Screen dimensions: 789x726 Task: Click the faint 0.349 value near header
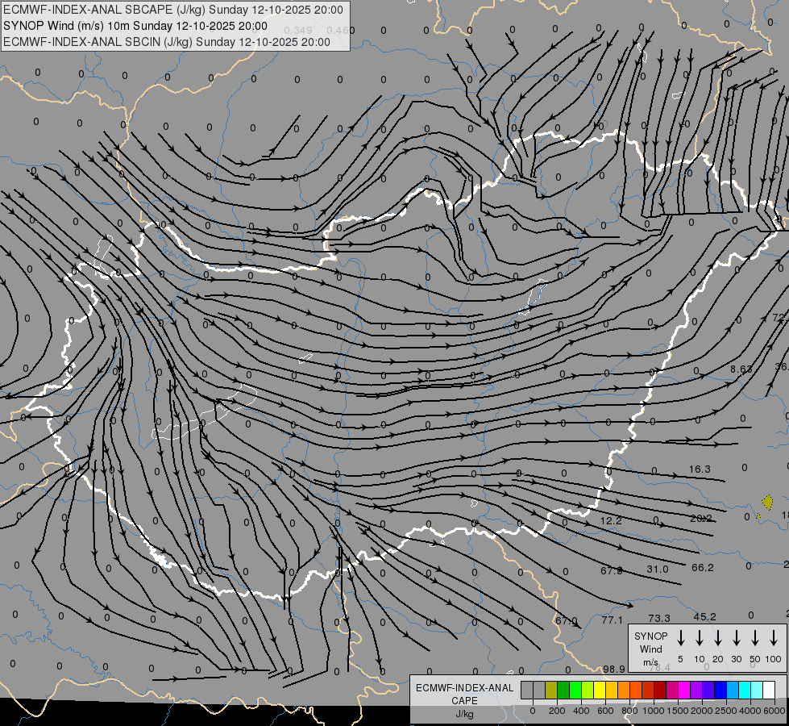tap(298, 30)
